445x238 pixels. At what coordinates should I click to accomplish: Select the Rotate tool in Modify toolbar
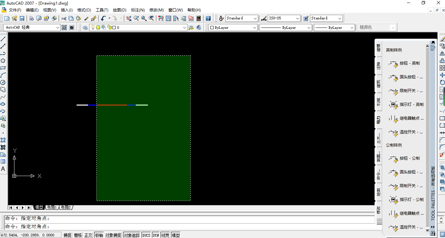click(442, 82)
